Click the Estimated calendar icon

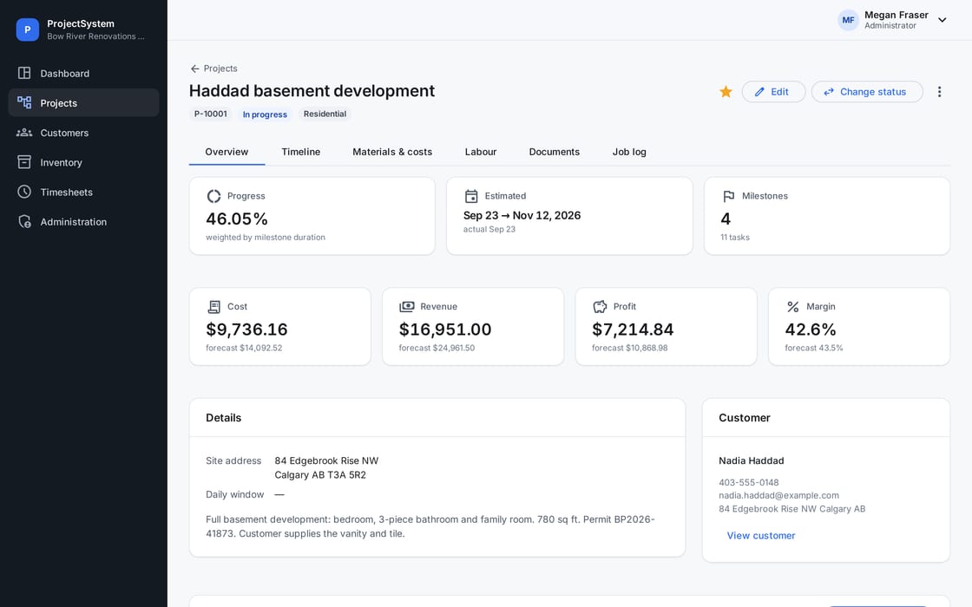point(471,196)
